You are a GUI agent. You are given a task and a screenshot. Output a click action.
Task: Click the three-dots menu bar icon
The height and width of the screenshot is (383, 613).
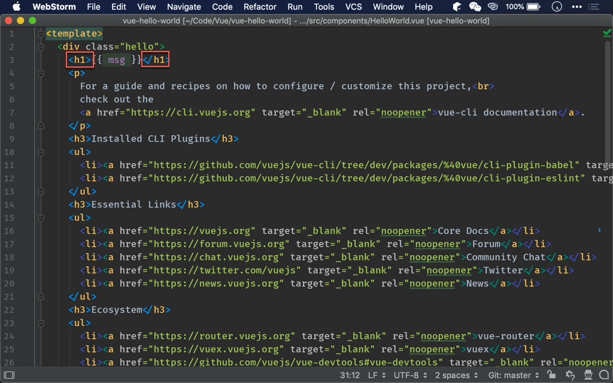pyautogui.click(x=576, y=7)
